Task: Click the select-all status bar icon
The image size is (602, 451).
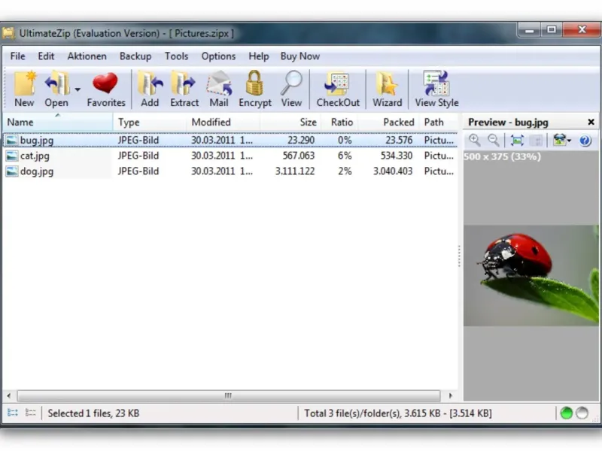Action: tap(13, 413)
